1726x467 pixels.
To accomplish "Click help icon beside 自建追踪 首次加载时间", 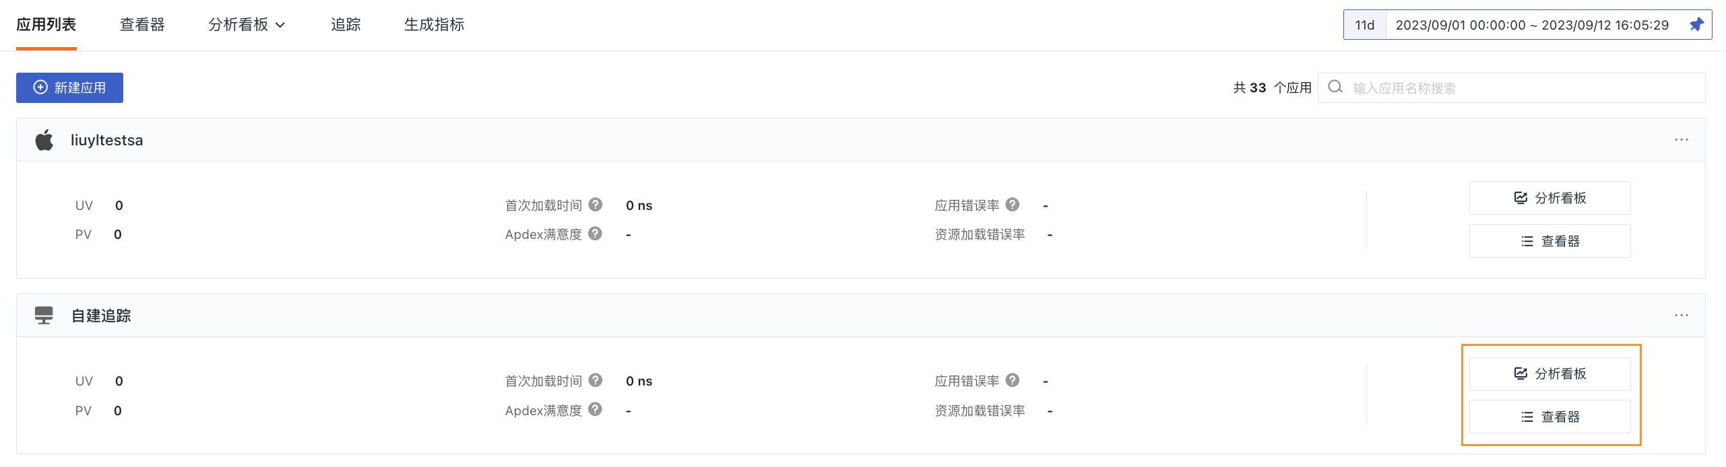I will click(x=595, y=380).
